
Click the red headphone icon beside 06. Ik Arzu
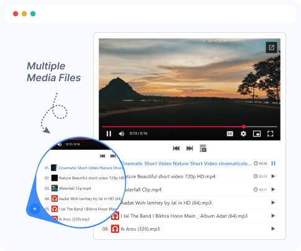click(115, 229)
